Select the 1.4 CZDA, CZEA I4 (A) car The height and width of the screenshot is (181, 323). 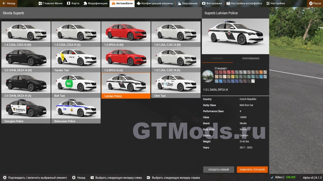tap(76, 34)
